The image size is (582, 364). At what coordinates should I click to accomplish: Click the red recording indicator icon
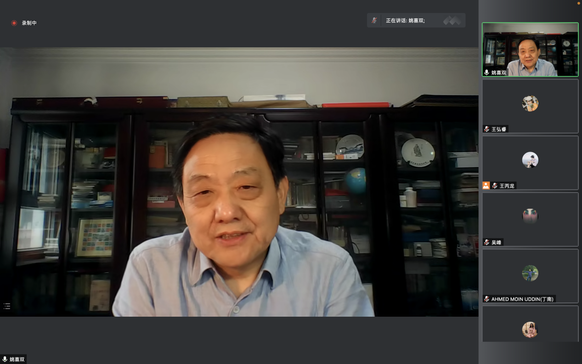click(14, 23)
